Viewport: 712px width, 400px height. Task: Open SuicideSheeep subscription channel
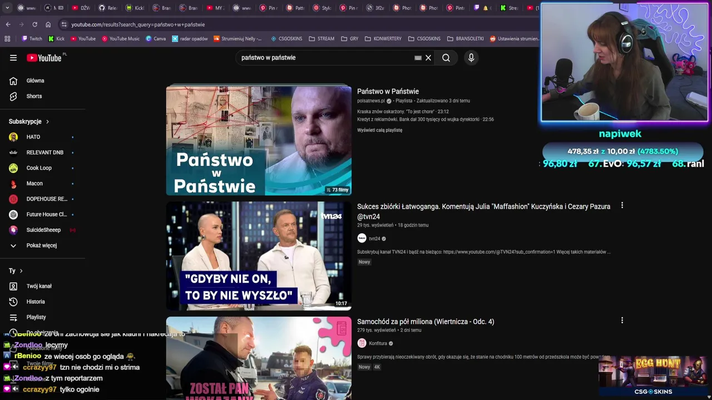(43, 230)
